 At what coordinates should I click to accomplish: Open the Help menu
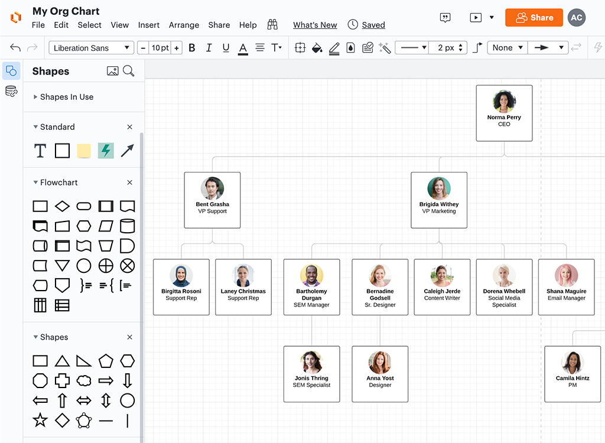click(x=248, y=25)
